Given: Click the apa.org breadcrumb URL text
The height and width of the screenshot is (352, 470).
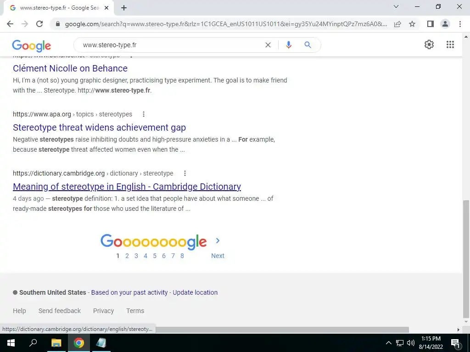Looking at the screenshot, I should tap(72, 114).
